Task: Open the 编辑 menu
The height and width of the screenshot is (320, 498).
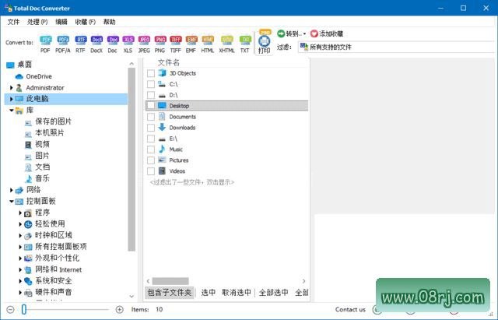Action: click(61, 22)
